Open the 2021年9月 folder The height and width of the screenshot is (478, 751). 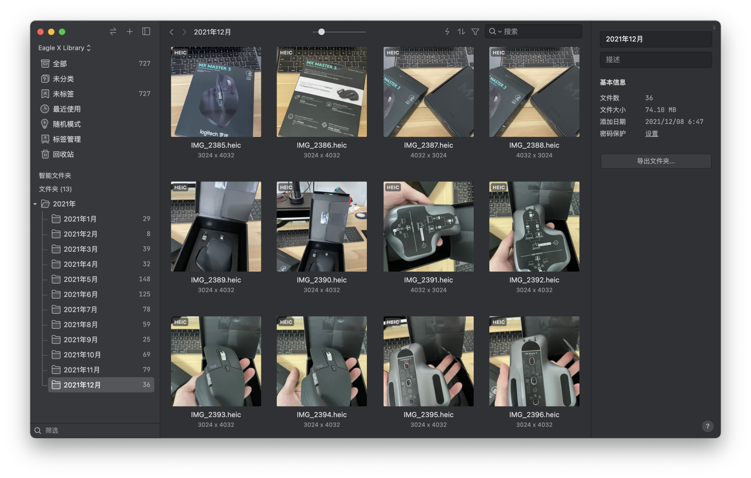pyautogui.click(x=101, y=340)
